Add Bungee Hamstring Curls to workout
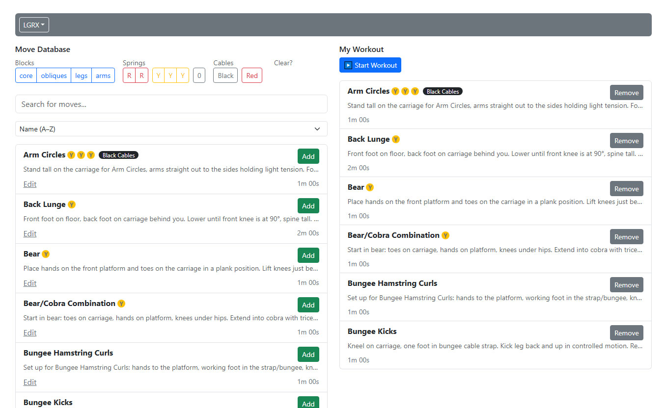The width and height of the screenshot is (666, 408). [x=308, y=355]
